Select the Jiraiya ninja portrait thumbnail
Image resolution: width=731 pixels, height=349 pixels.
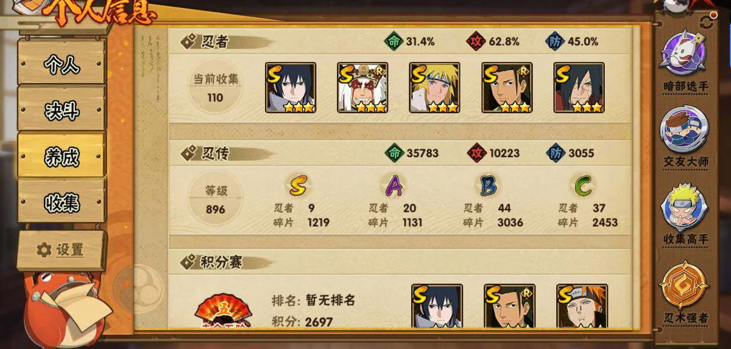[x=362, y=88]
